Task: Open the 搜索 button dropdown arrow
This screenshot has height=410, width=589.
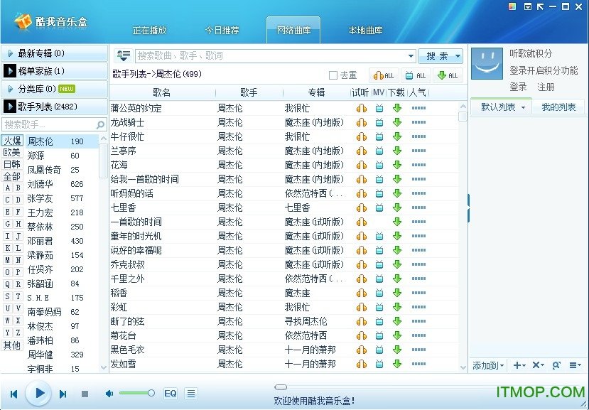Action: tap(458, 56)
